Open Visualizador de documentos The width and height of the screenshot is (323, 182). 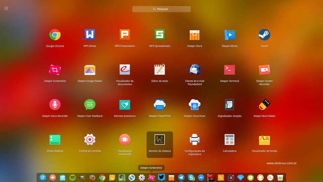[x=125, y=70]
